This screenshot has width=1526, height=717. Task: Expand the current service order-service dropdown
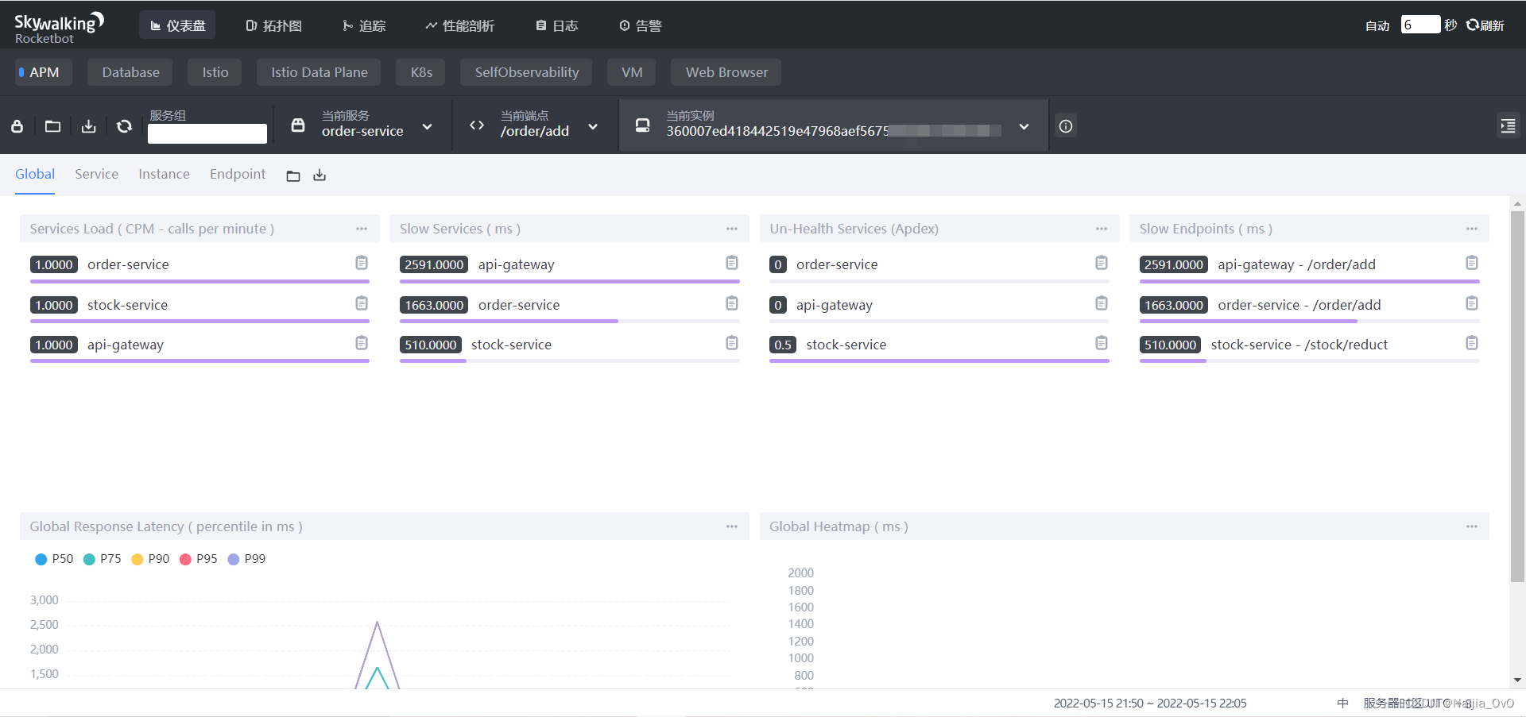428,126
